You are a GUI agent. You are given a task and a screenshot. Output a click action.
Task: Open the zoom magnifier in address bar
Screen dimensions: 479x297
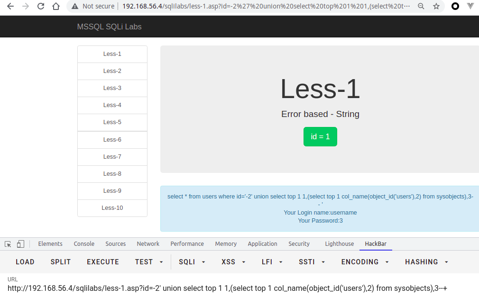tap(421, 6)
